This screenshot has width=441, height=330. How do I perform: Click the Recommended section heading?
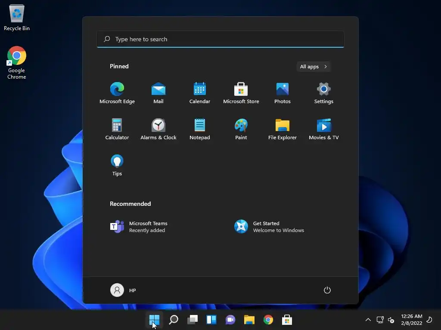(130, 204)
